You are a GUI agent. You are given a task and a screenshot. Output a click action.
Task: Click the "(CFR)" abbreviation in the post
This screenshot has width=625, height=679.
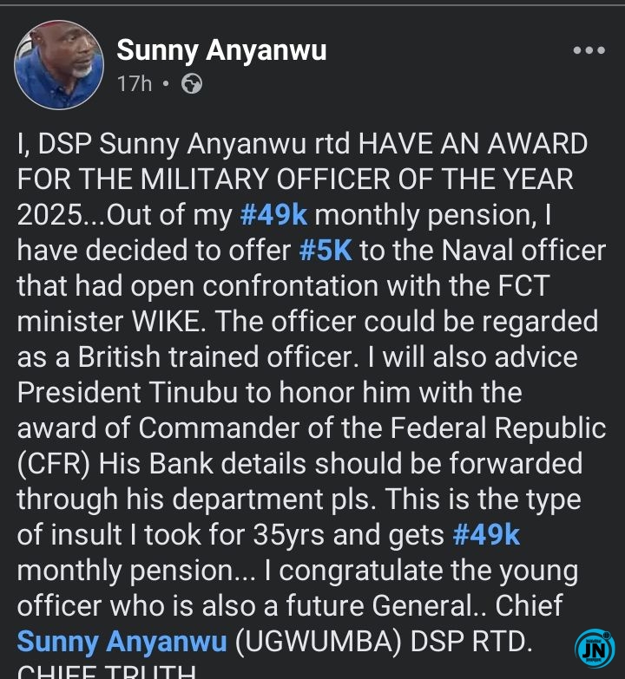pyautogui.click(x=54, y=463)
